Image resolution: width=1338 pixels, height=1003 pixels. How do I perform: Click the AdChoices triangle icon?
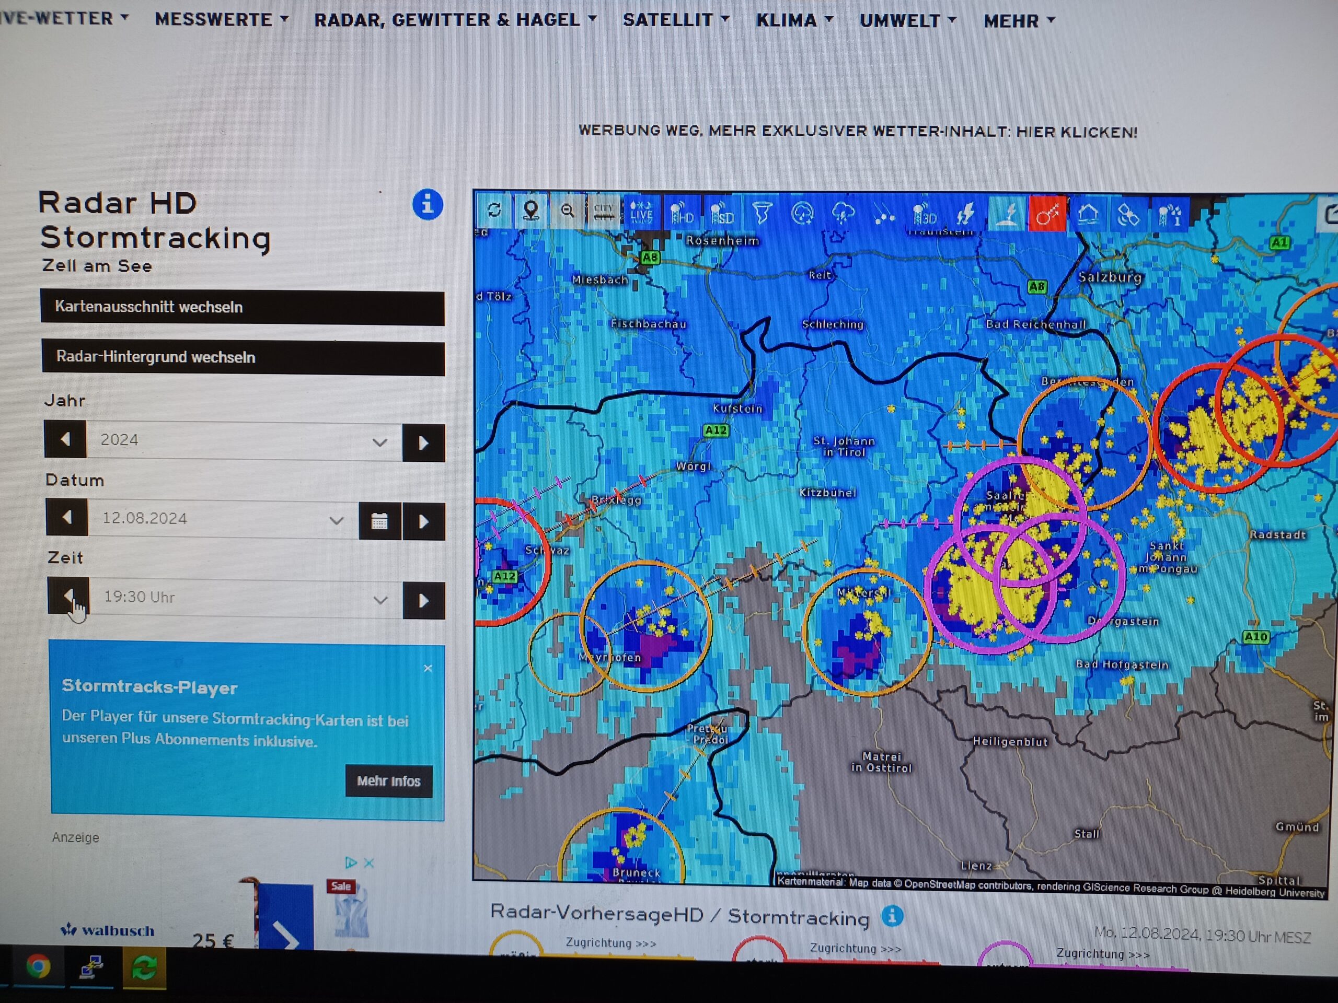[351, 862]
